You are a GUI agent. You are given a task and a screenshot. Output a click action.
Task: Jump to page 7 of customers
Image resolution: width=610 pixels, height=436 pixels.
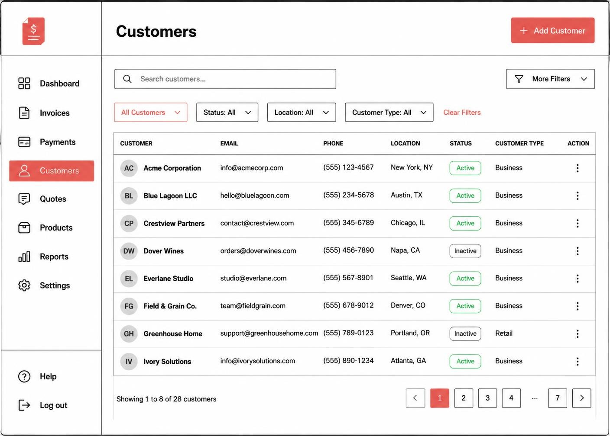click(558, 398)
